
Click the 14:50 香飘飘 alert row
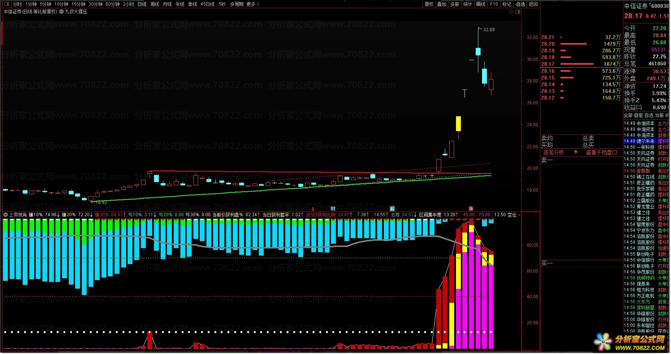646,171
